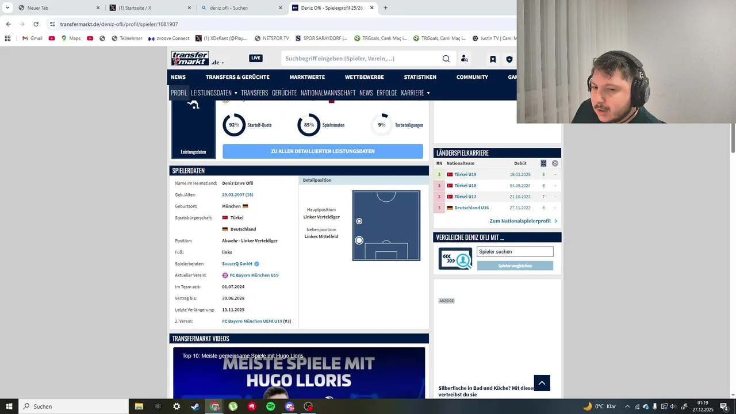Open the detailed person search icon

465,59
